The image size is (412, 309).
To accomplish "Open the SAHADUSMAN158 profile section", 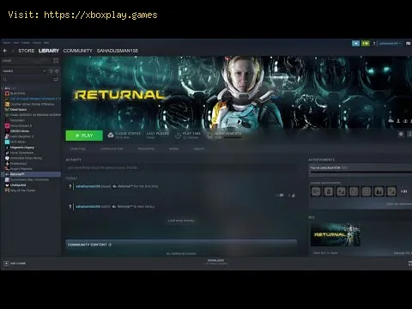I will click(x=118, y=51).
